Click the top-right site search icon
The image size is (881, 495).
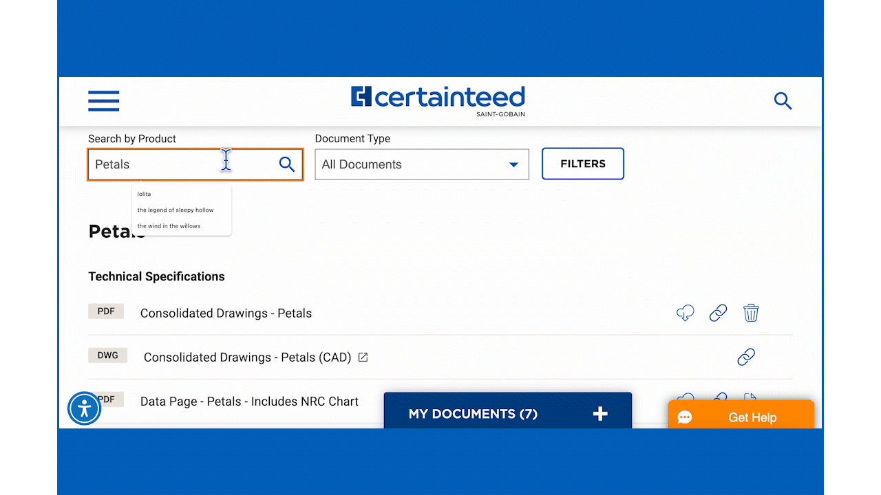(783, 101)
